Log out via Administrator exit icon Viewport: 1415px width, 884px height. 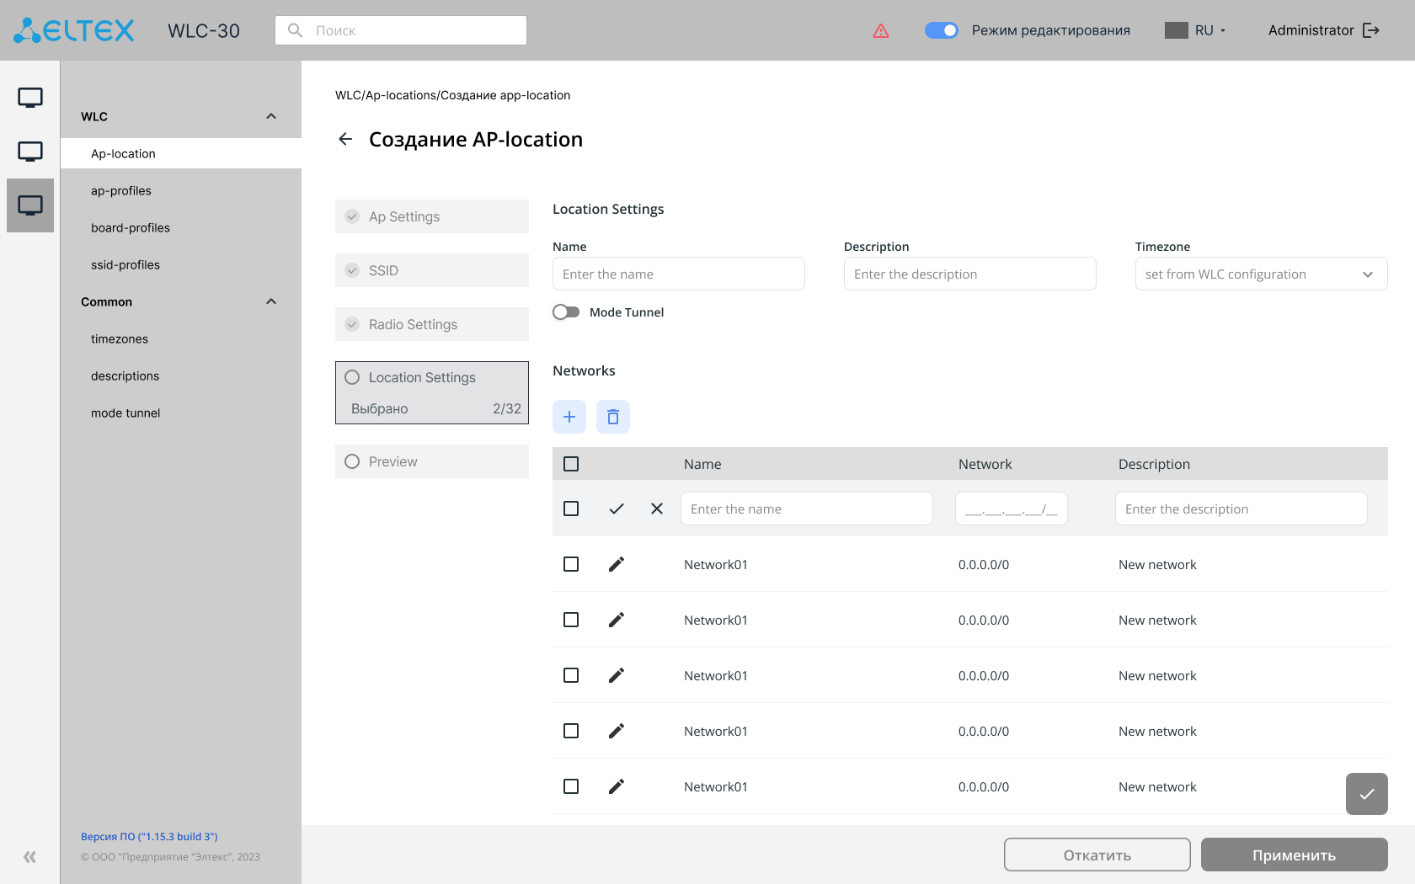tap(1371, 30)
